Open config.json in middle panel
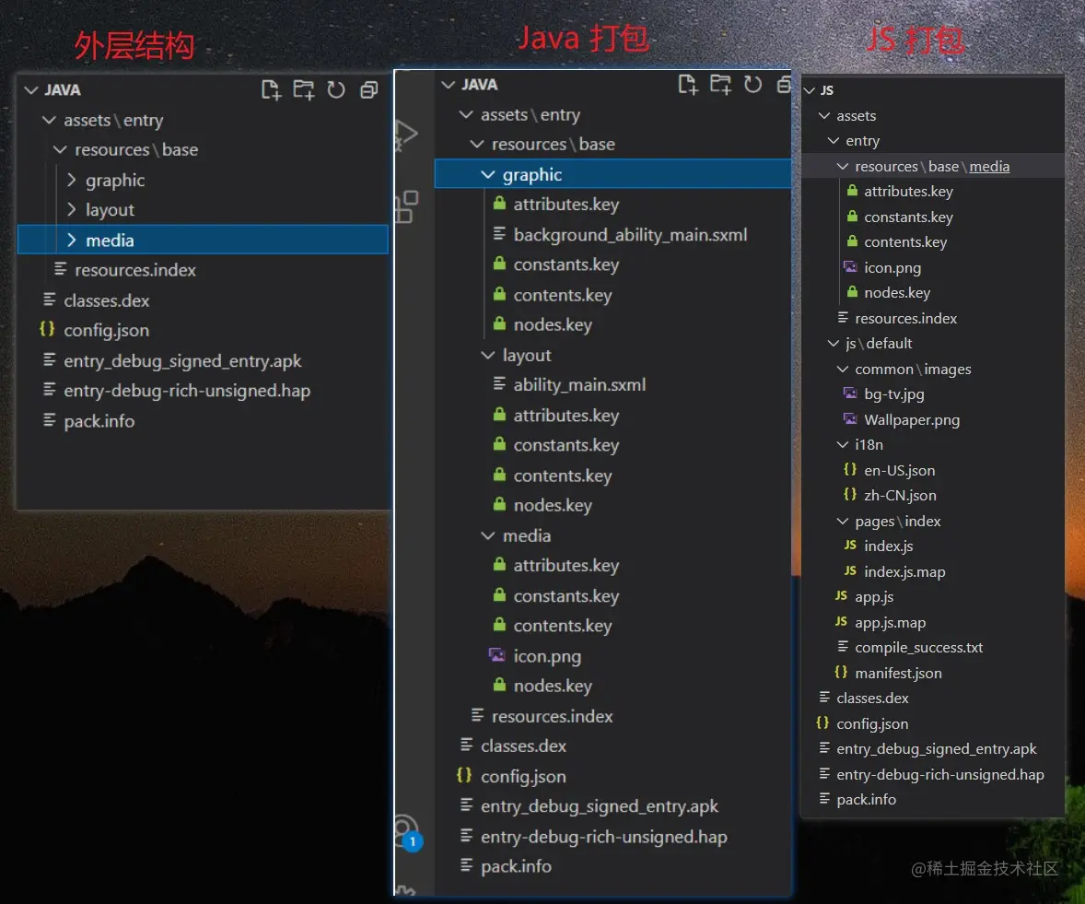Viewport: 1085px width, 904px height. tap(523, 777)
